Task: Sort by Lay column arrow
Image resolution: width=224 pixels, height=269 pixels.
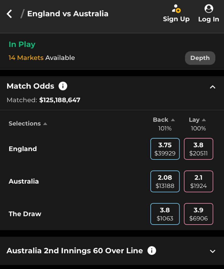Action: (204, 120)
